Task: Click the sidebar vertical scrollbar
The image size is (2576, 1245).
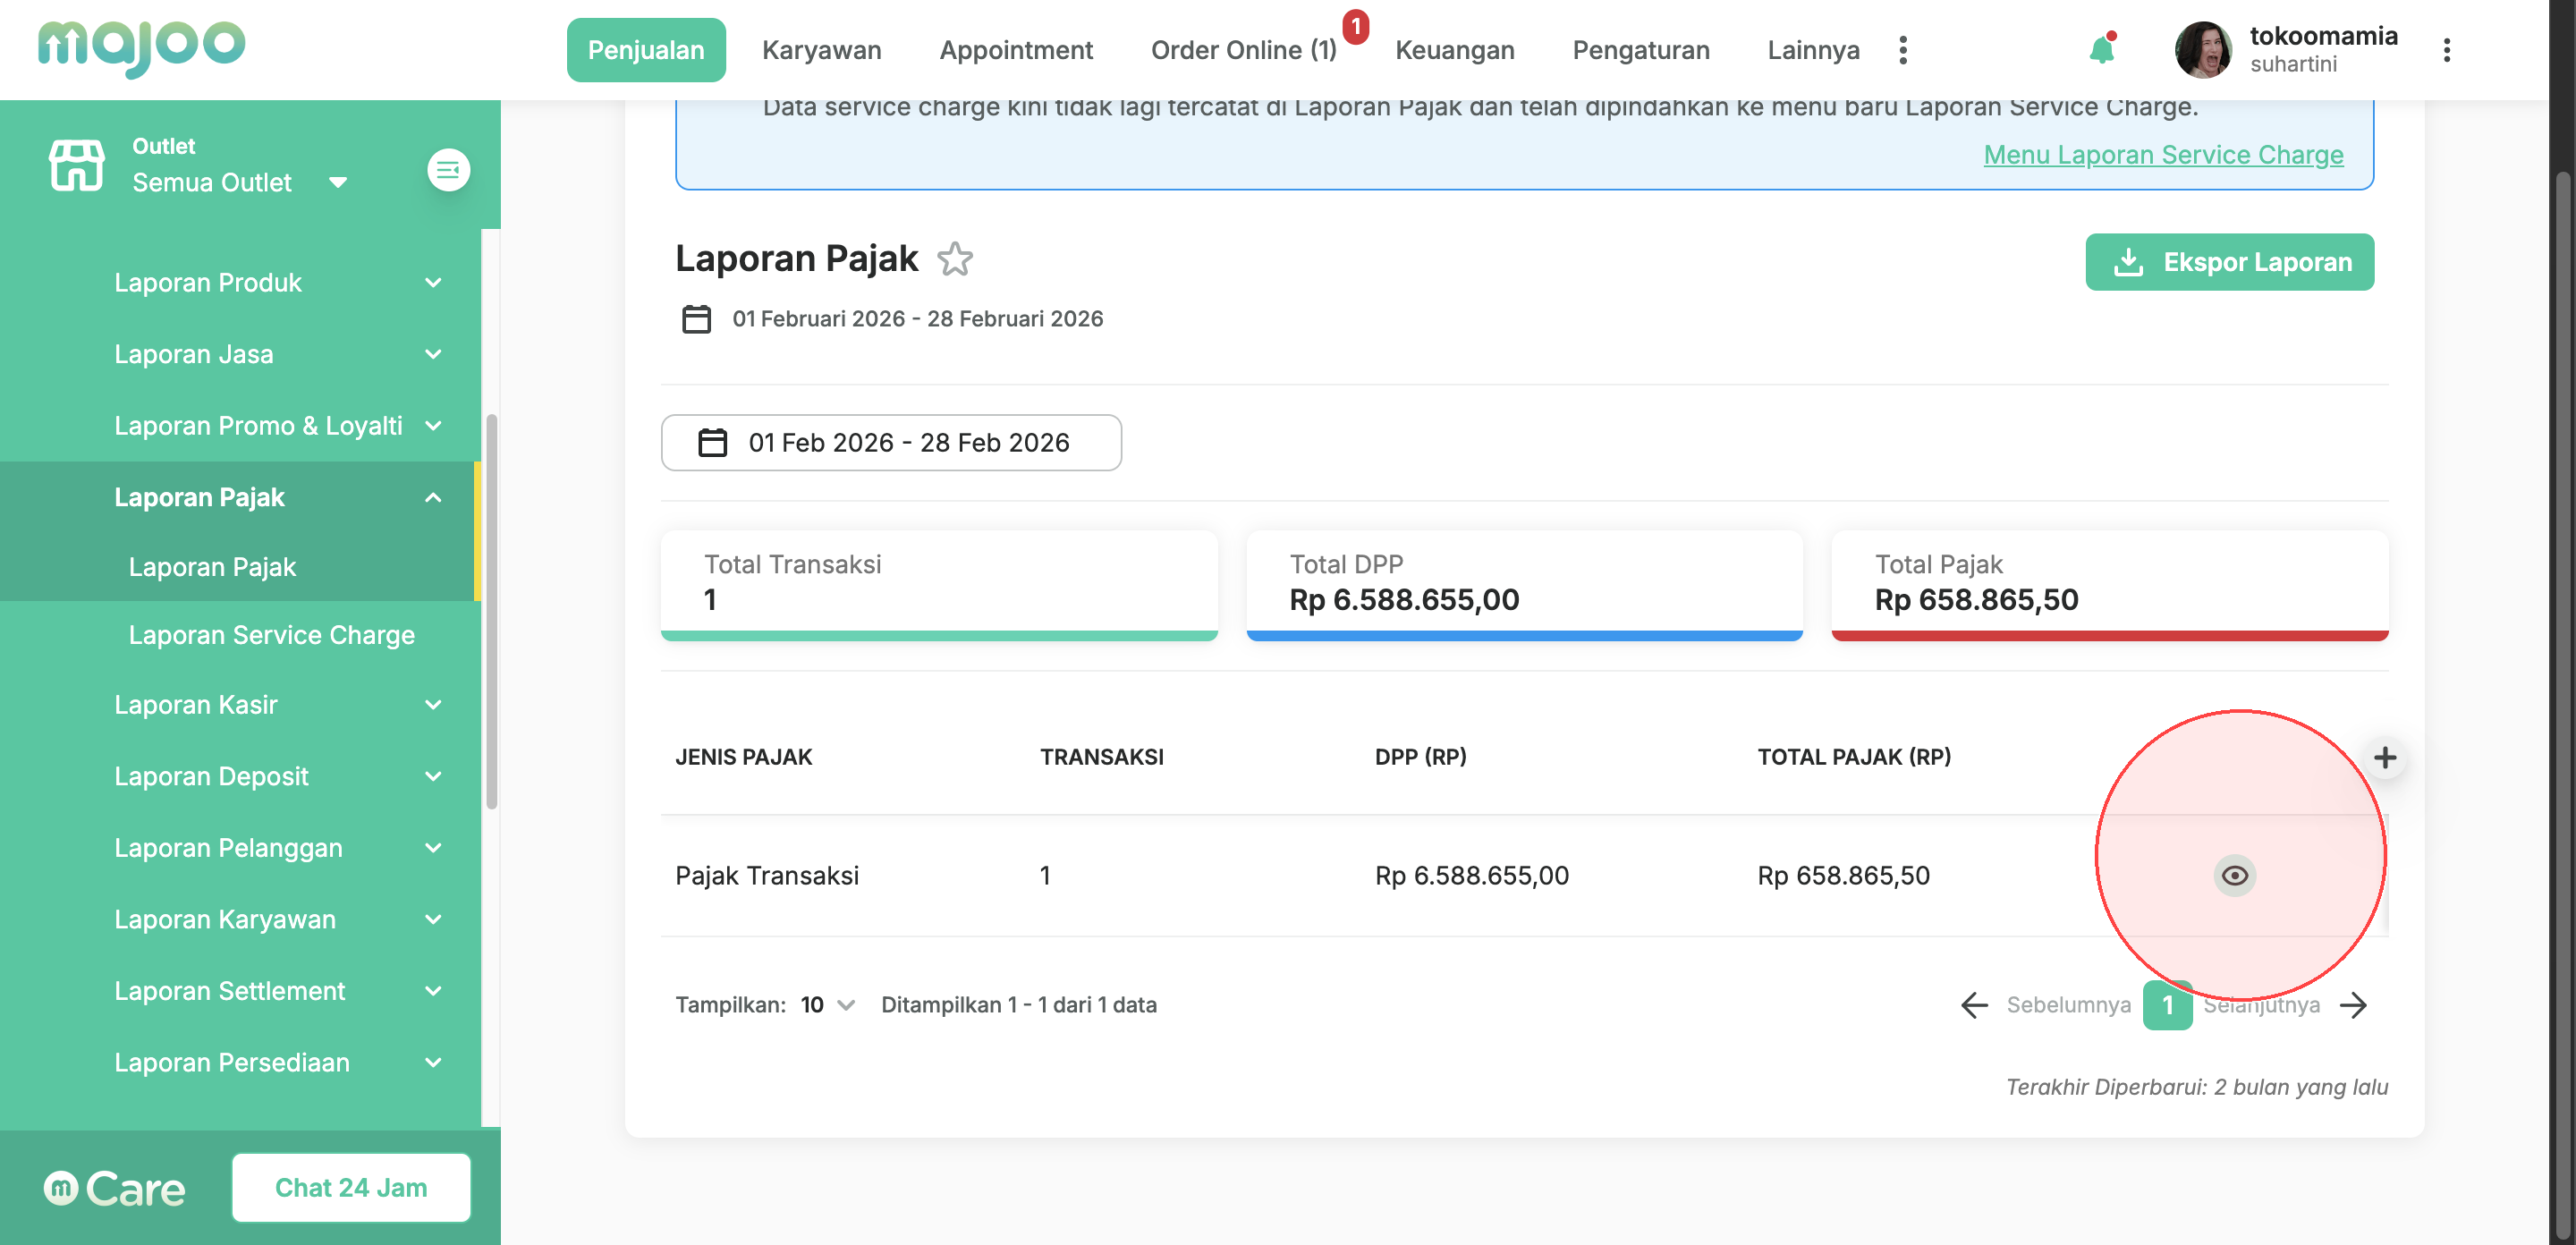Action: coord(491,610)
